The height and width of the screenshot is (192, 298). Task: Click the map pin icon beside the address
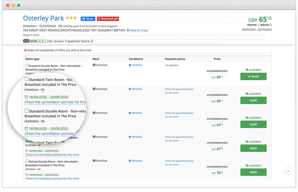coord(128,30)
